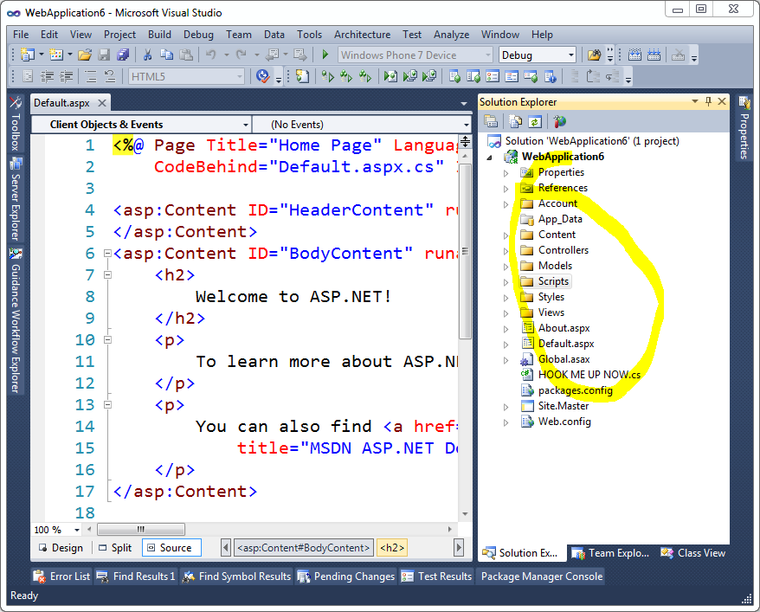Click the Find in Files binoculars icon

click(x=594, y=55)
